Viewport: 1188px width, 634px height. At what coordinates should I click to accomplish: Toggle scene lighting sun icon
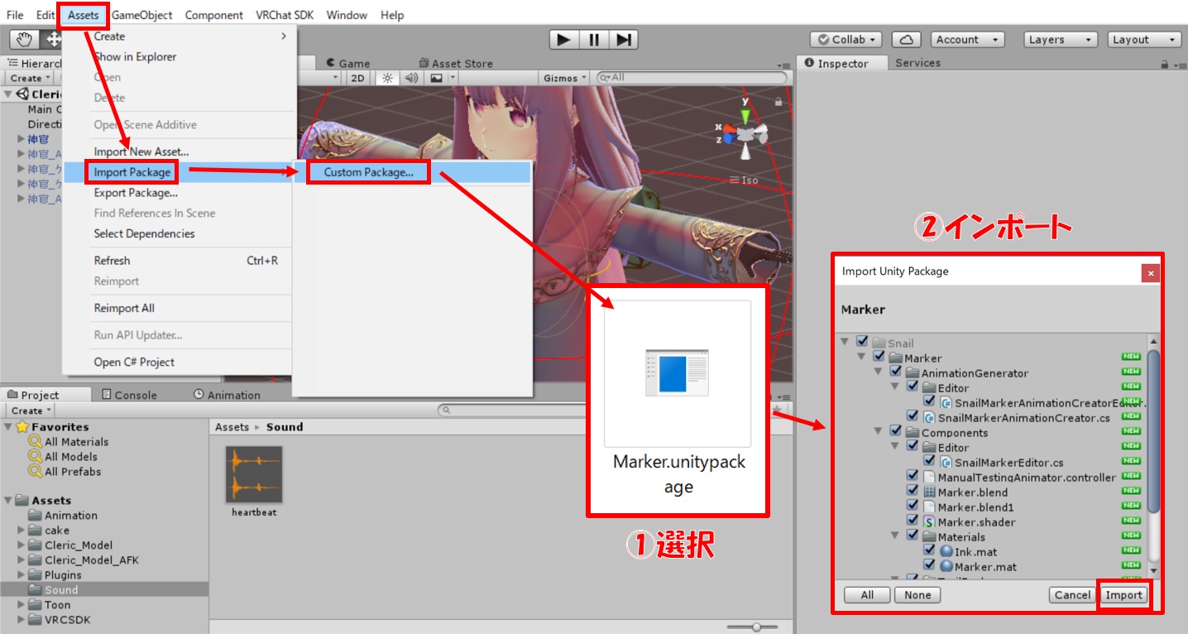click(386, 78)
